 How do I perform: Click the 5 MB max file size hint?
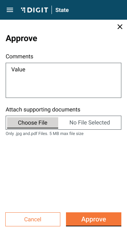pyautogui.click(x=66, y=134)
